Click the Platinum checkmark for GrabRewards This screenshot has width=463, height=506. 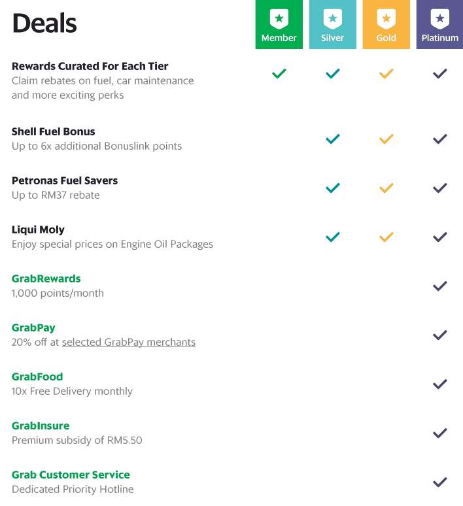[x=439, y=286]
